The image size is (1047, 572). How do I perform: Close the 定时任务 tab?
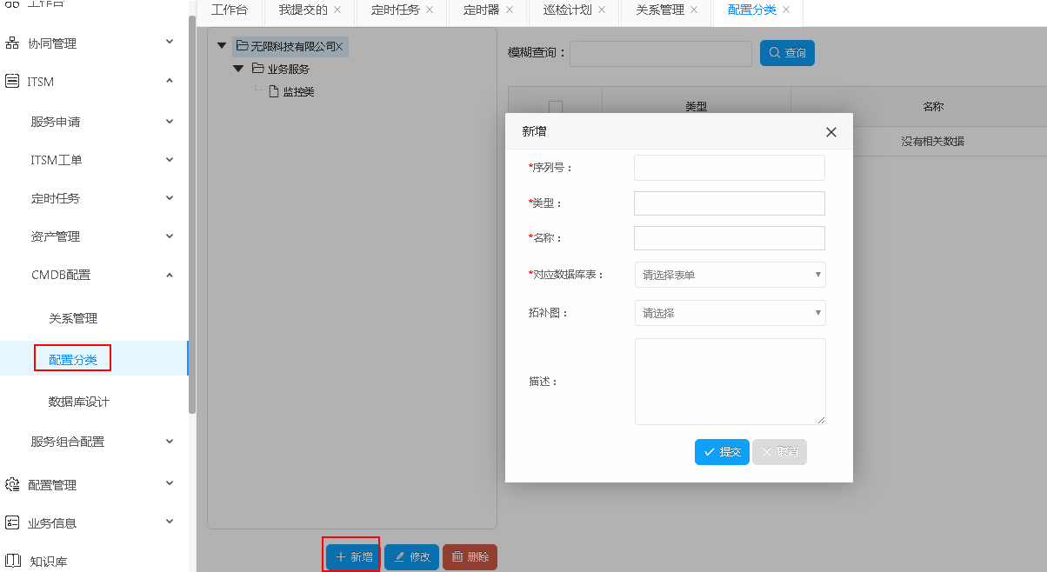pos(430,10)
